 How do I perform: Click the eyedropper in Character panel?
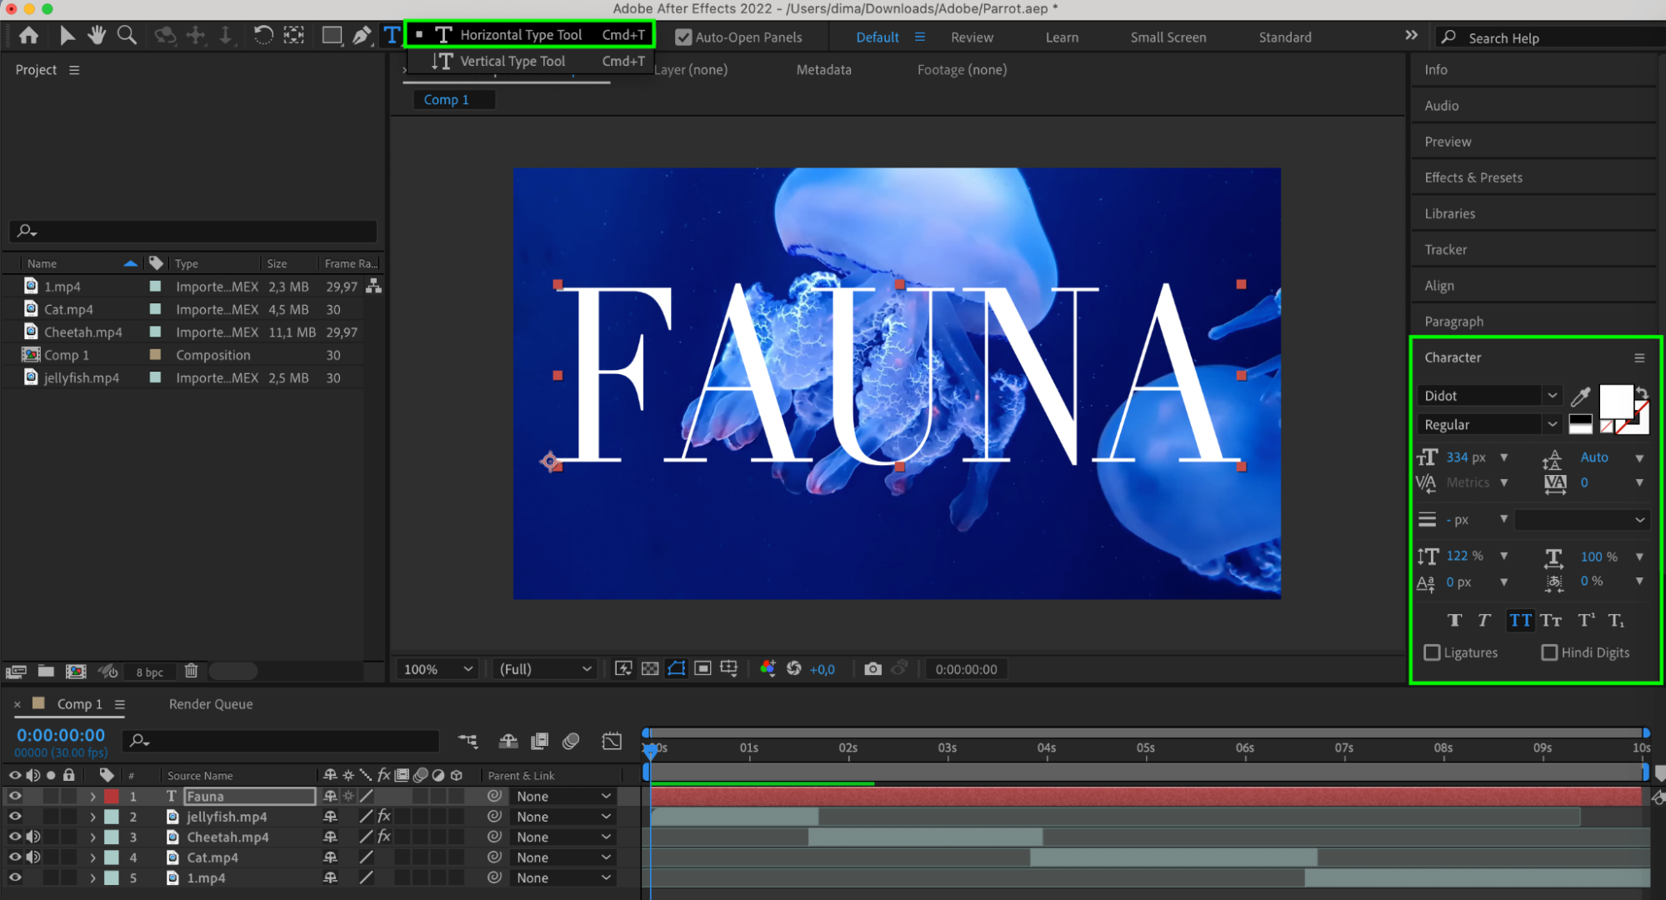click(1580, 396)
